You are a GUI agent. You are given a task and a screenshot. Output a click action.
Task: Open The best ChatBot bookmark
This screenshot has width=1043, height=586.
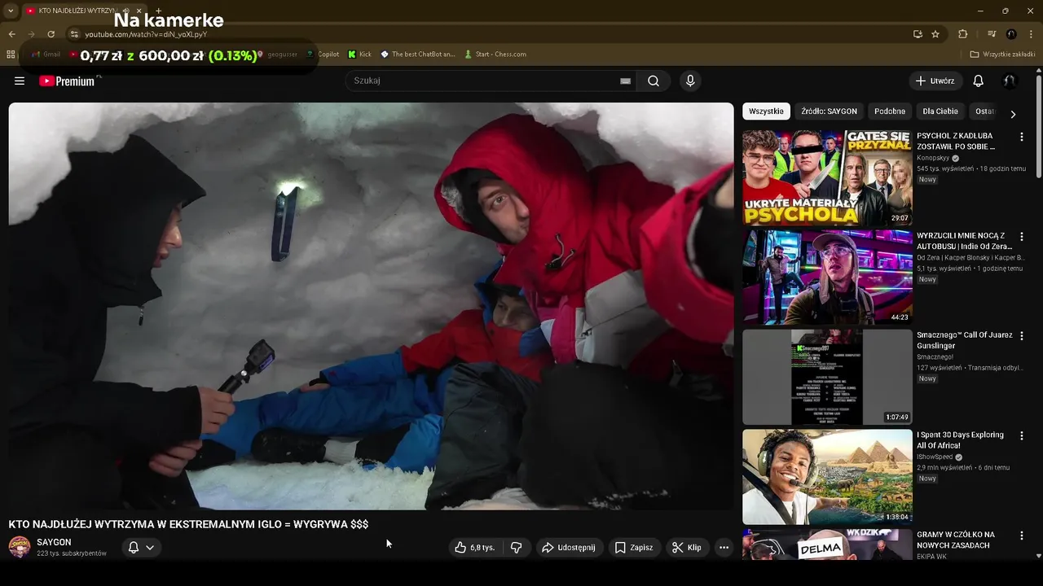pyautogui.click(x=417, y=55)
